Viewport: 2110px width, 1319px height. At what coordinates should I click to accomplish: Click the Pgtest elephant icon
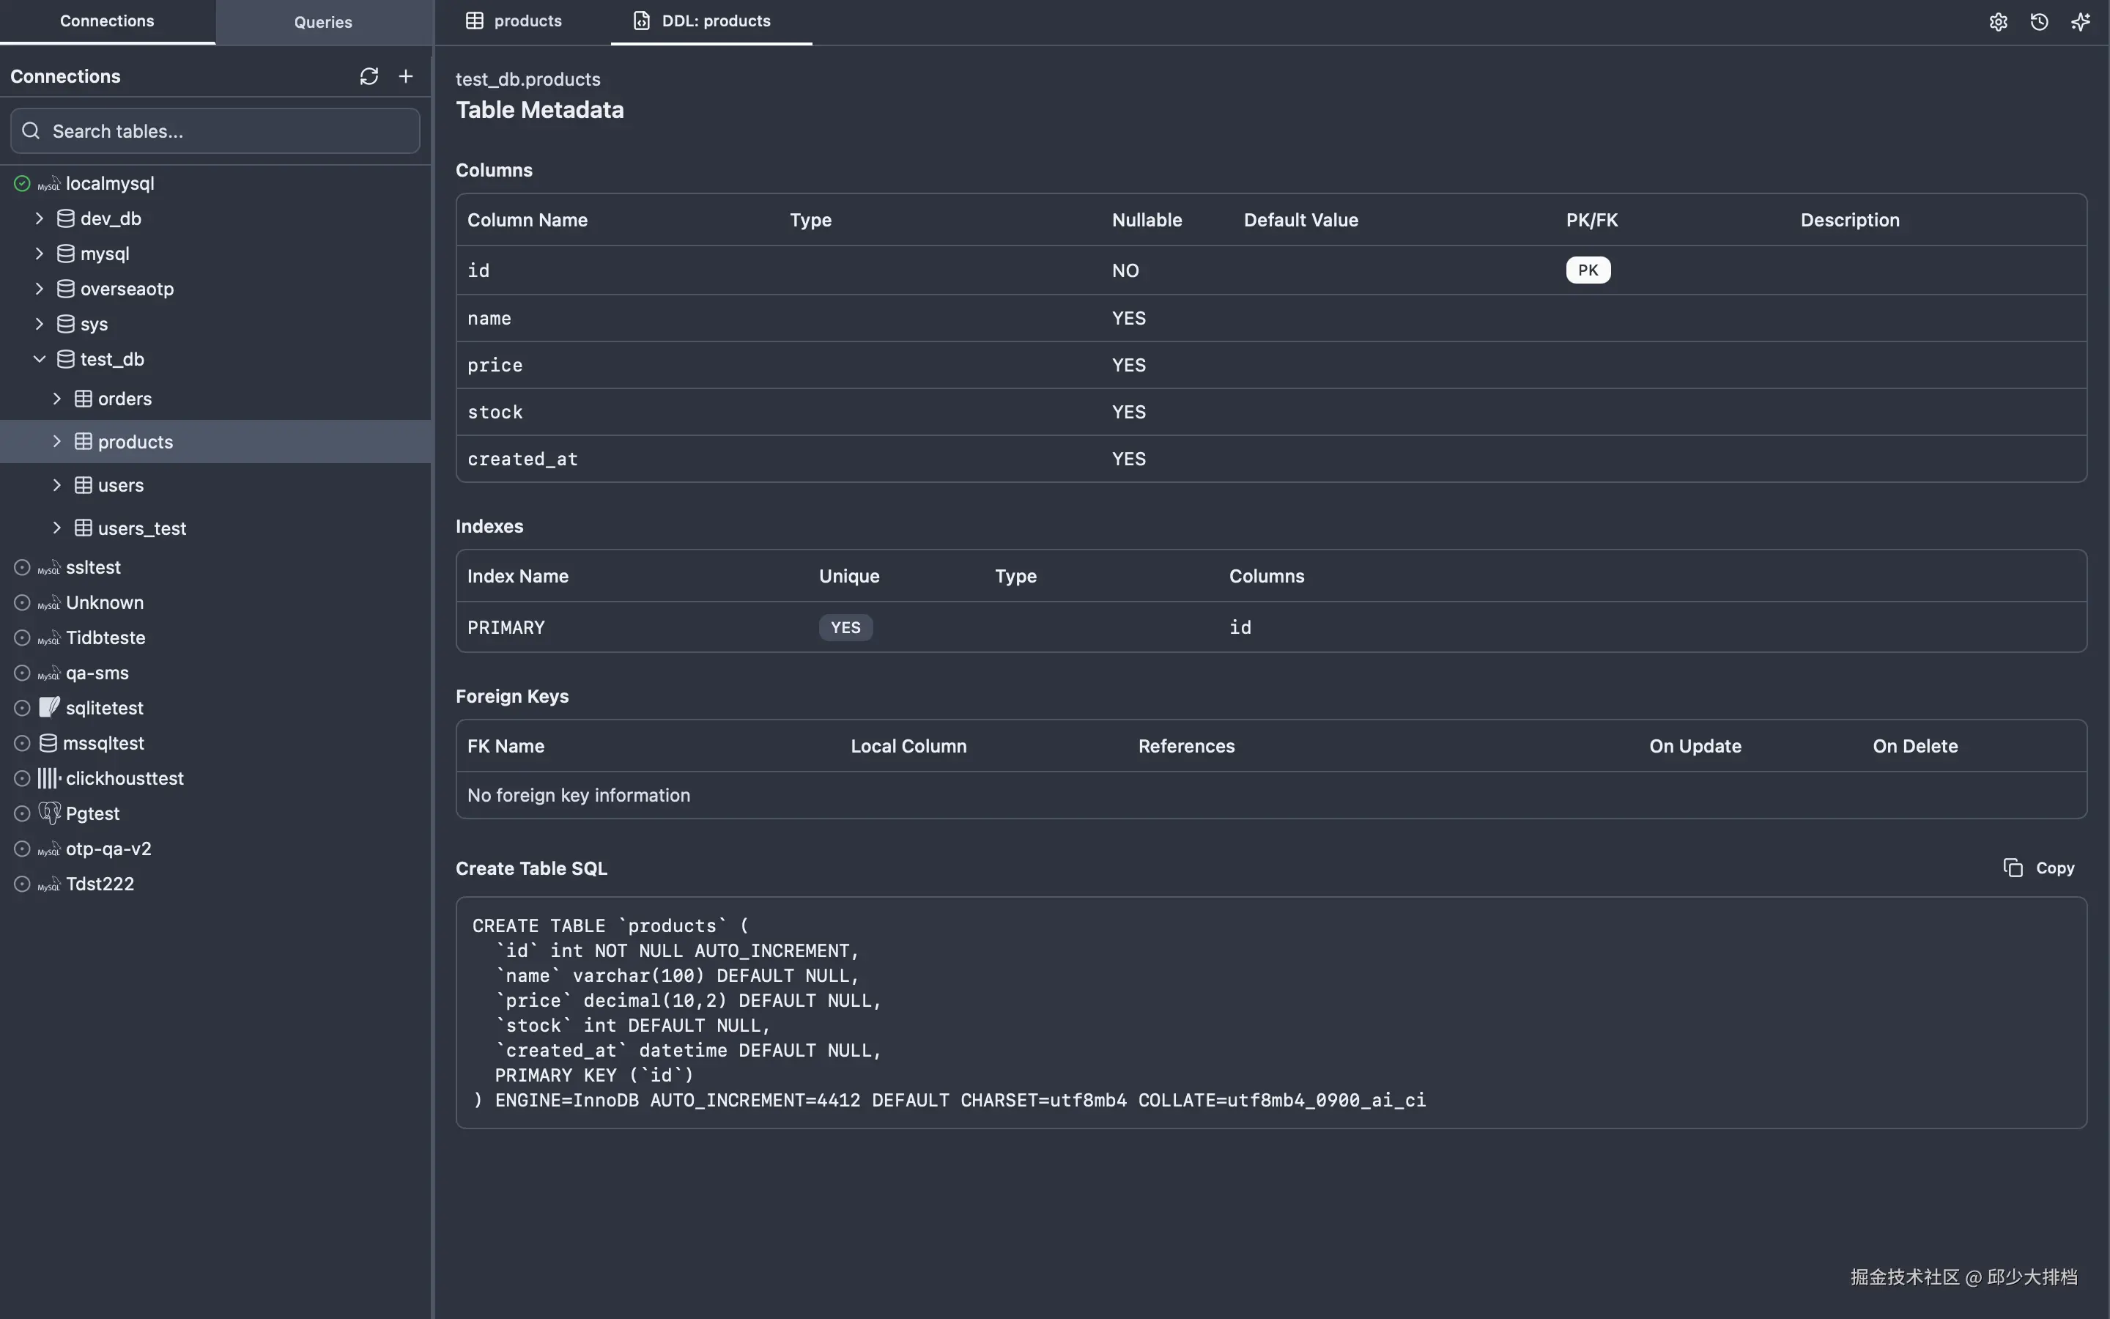pyautogui.click(x=50, y=813)
